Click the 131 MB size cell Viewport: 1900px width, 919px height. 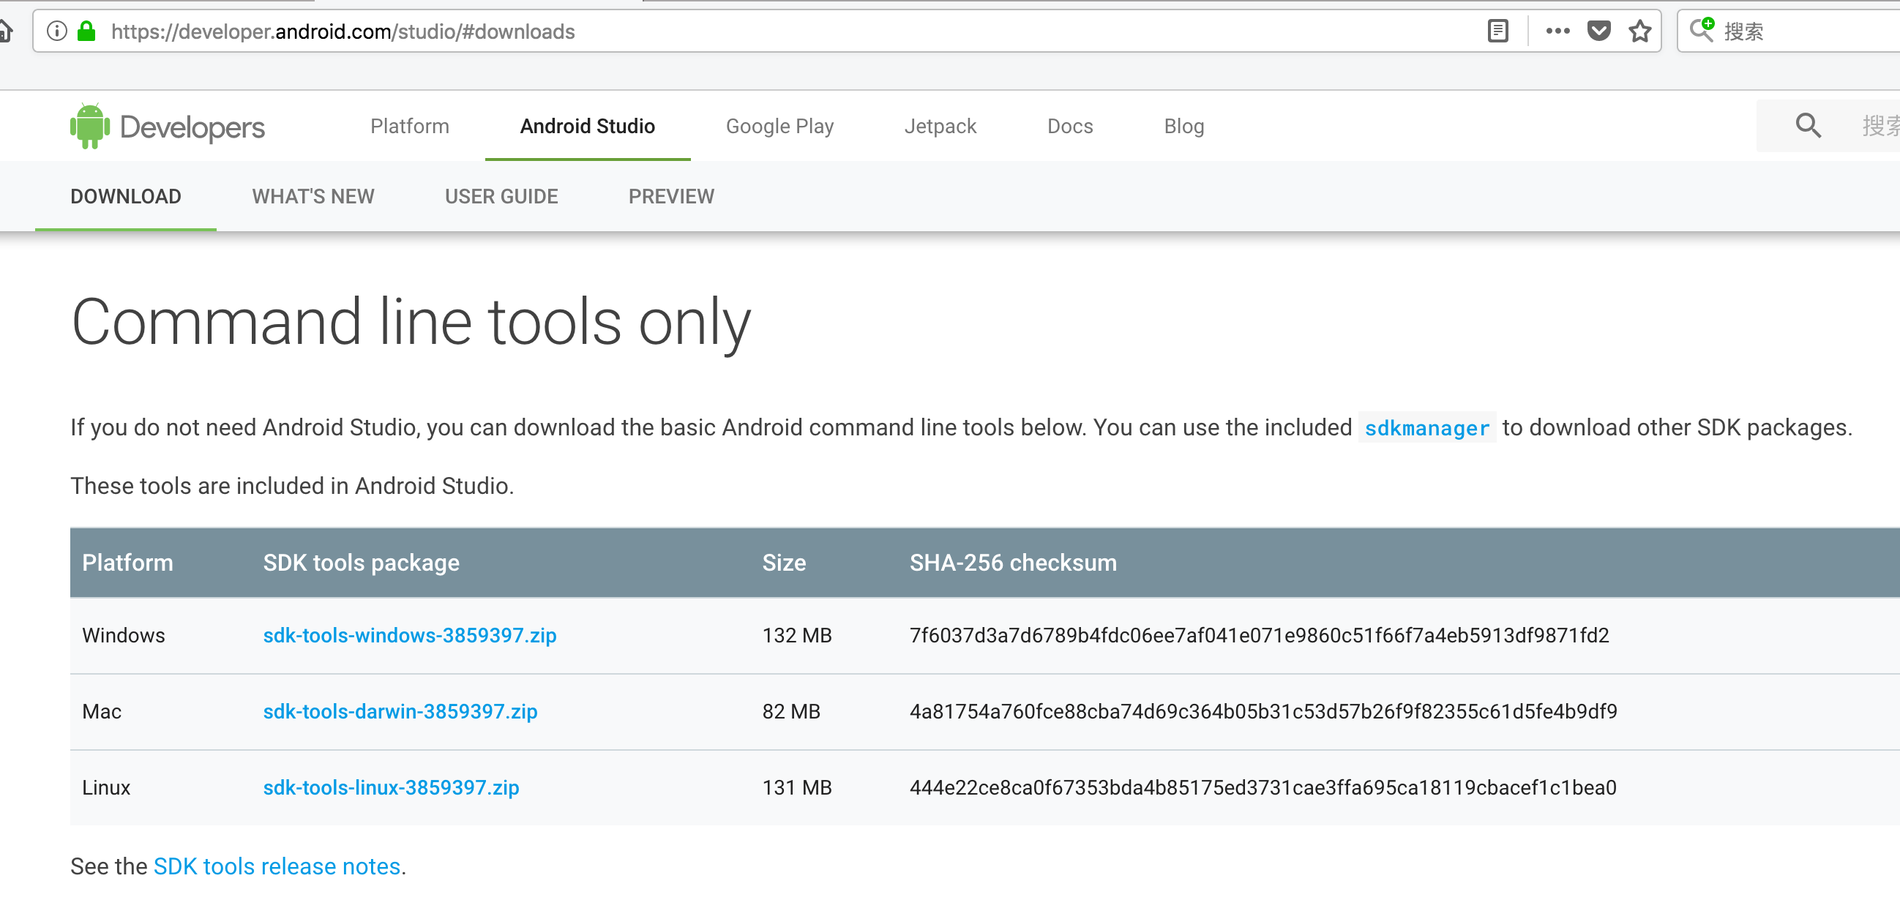coord(797,787)
